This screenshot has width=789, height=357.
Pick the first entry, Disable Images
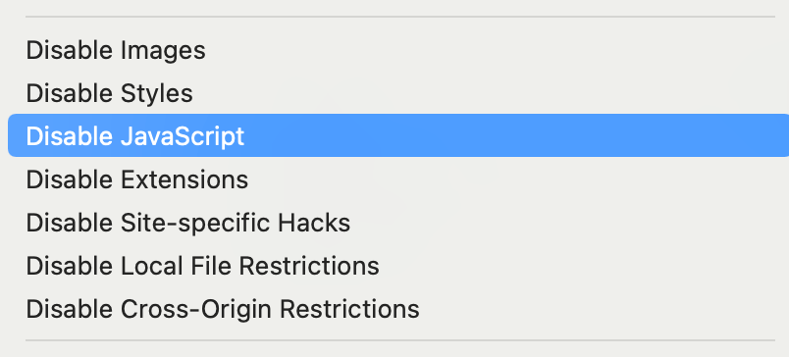tap(398, 50)
